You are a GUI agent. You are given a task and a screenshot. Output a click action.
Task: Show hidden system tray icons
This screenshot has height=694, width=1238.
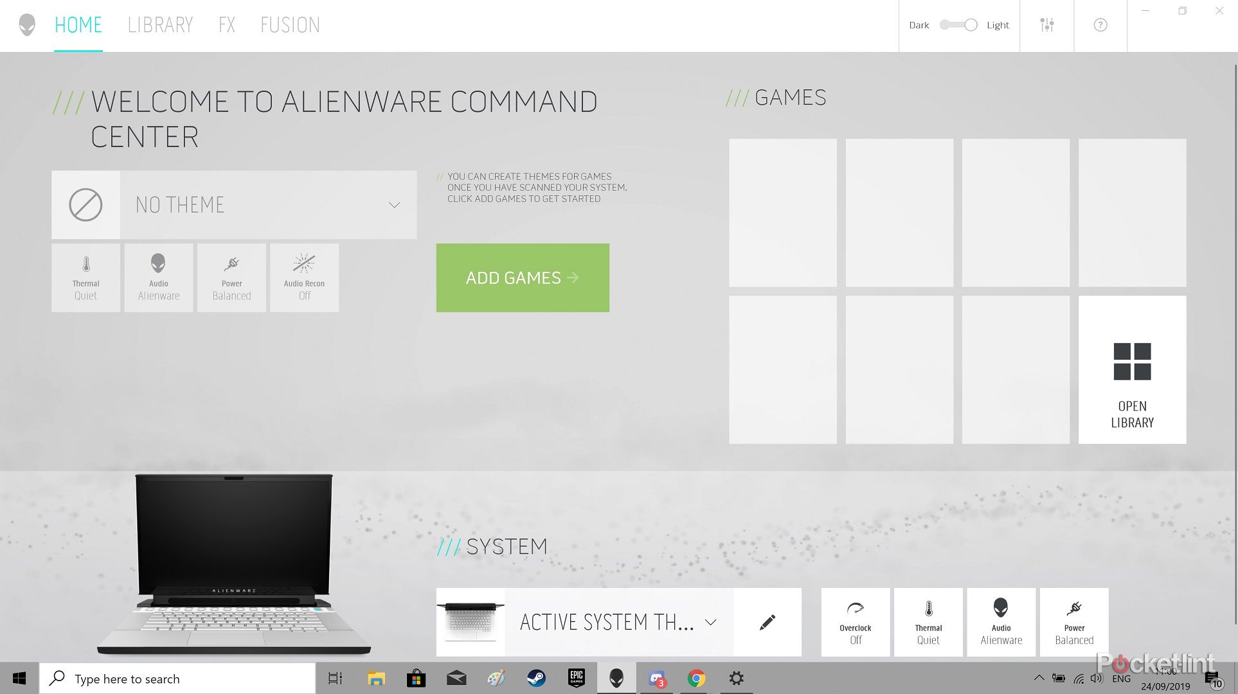(x=1039, y=678)
